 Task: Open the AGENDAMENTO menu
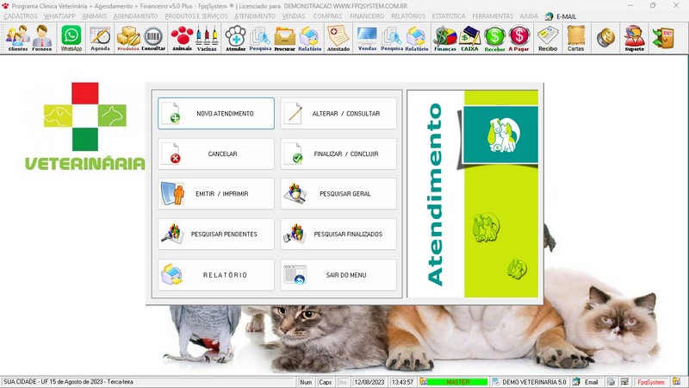[x=135, y=16]
